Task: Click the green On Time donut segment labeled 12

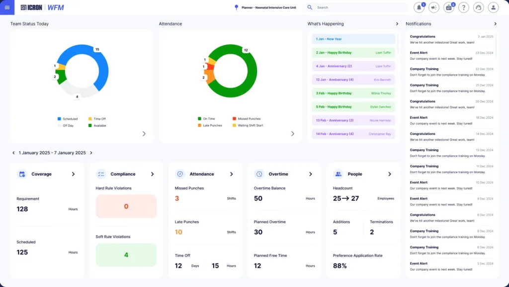Action: (251, 76)
